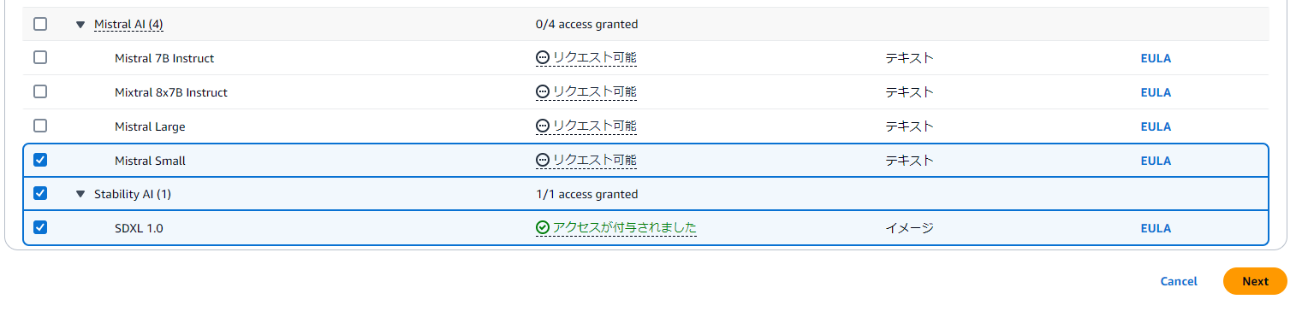
Task: Collapse the Stability AI (1) group triangle
Action: tap(80, 194)
